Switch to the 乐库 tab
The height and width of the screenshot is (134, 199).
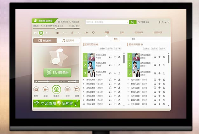(122, 32)
